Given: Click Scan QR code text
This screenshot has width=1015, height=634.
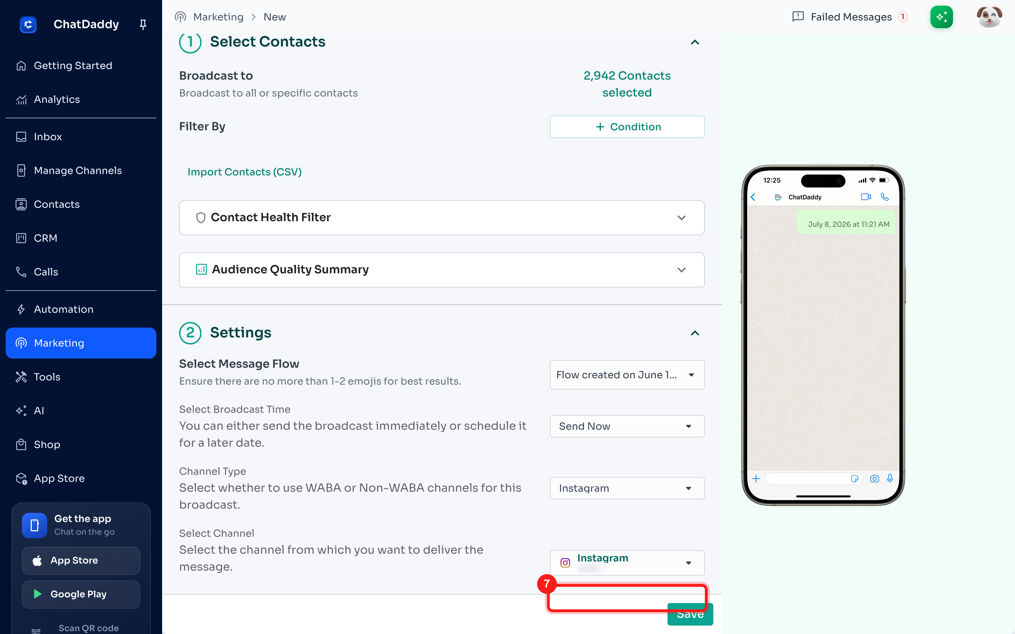Looking at the screenshot, I should [88, 628].
